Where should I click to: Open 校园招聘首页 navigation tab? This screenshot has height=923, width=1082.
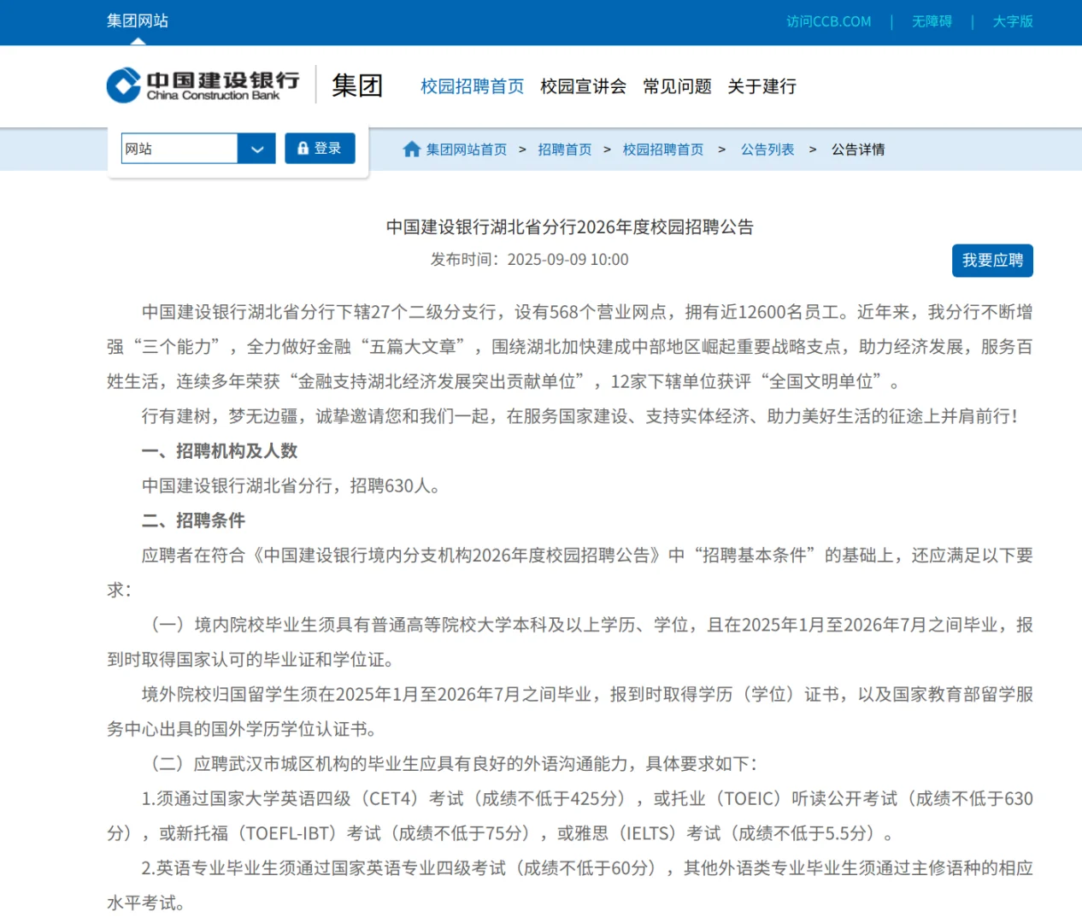click(x=472, y=86)
